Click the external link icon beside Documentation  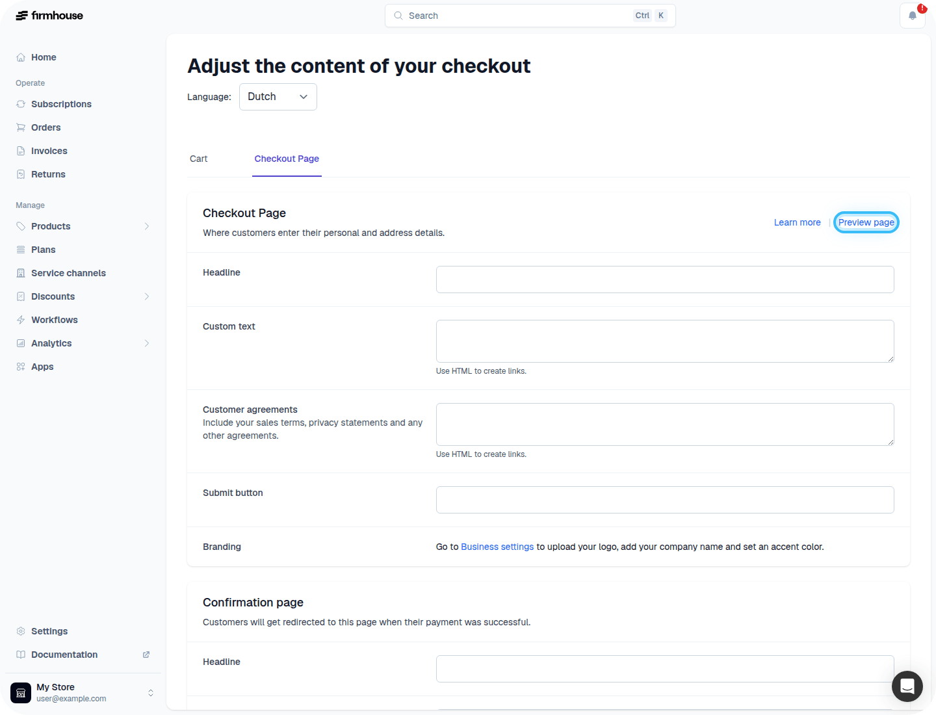point(146,655)
